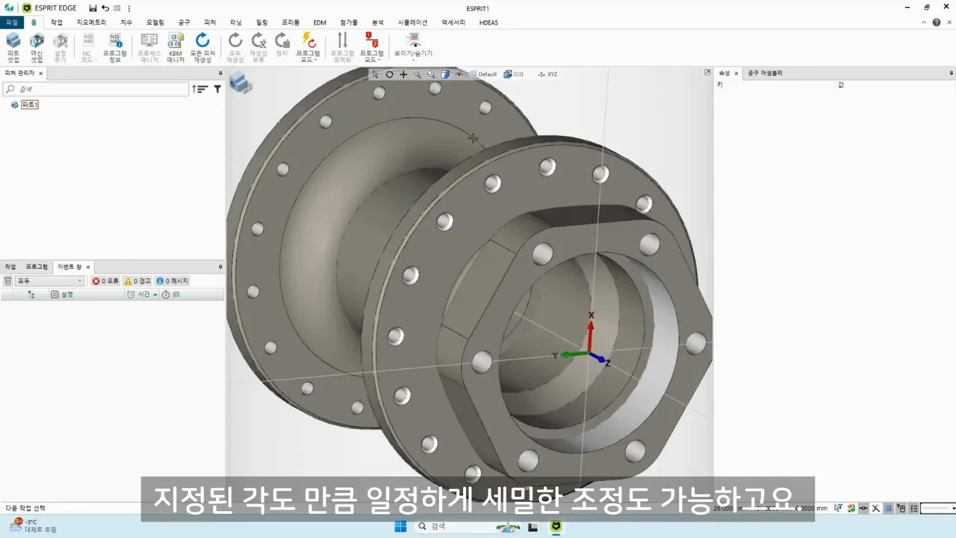Open the numbered 프로그램 모드 dropdown
This screenshot has height=538, width=956.
click(x=371, y=47)
